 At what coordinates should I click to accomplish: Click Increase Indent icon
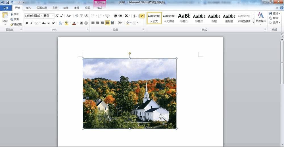click(x=120, y=16)
